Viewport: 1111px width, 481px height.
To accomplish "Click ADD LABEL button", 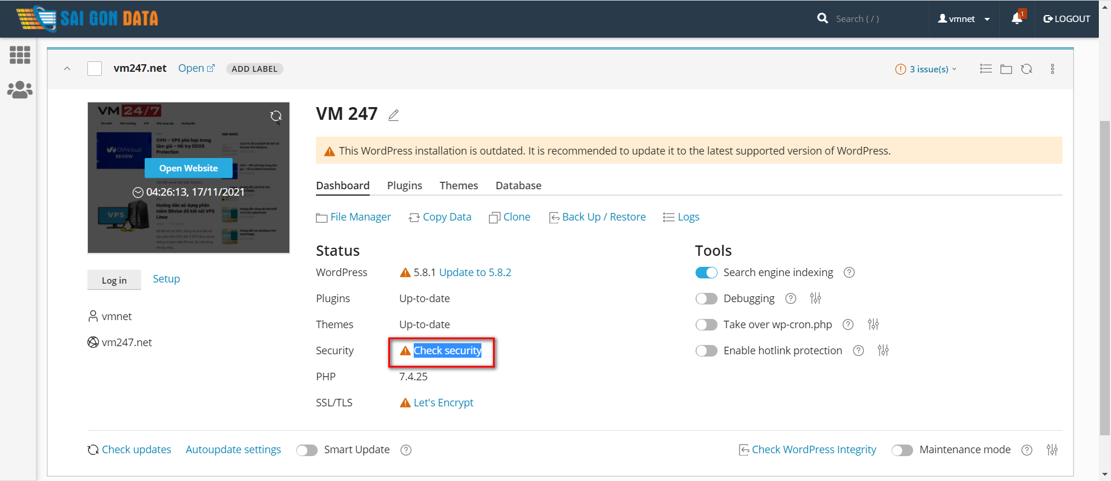I will [x=255, y=69].
